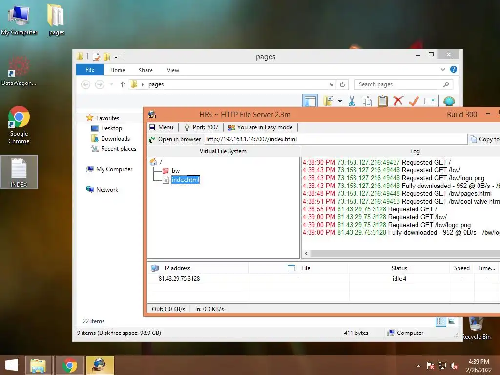Click the muted volume tray icon
The height and width of the screenshot is (375, 500).
pos(454,366)
